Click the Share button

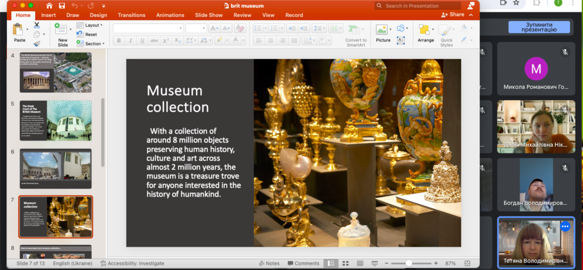(x=453, y=15)
